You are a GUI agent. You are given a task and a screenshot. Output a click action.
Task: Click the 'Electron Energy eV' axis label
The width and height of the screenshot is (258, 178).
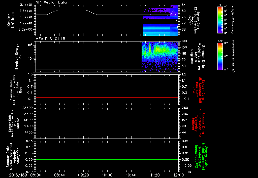[18, 57]
